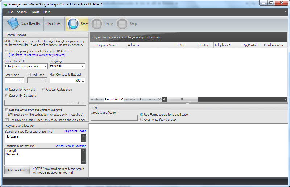Click the State column header
290x187 pixels.
[206, 45]
